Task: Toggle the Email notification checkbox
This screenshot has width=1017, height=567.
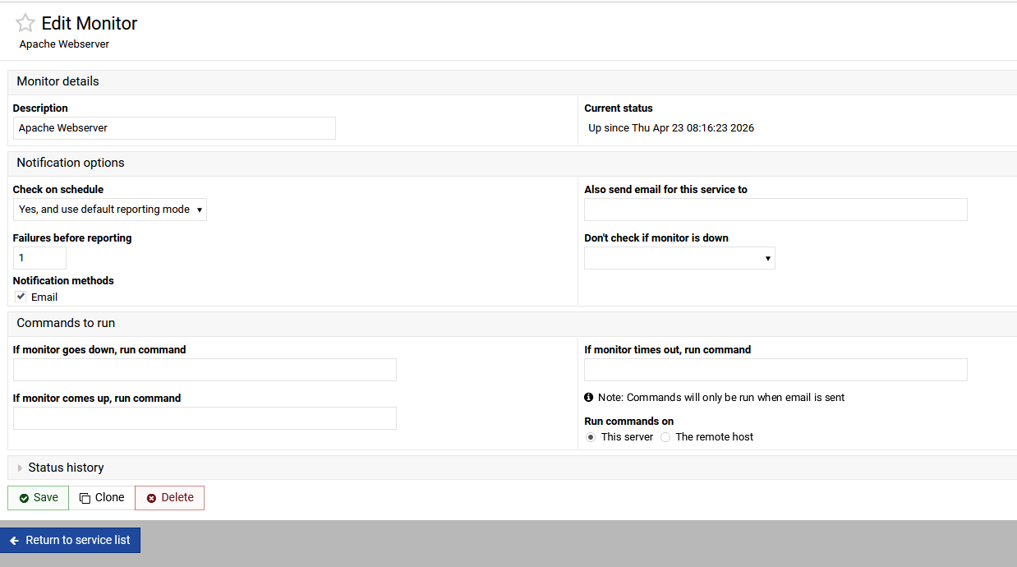Action: click(21, 297)
